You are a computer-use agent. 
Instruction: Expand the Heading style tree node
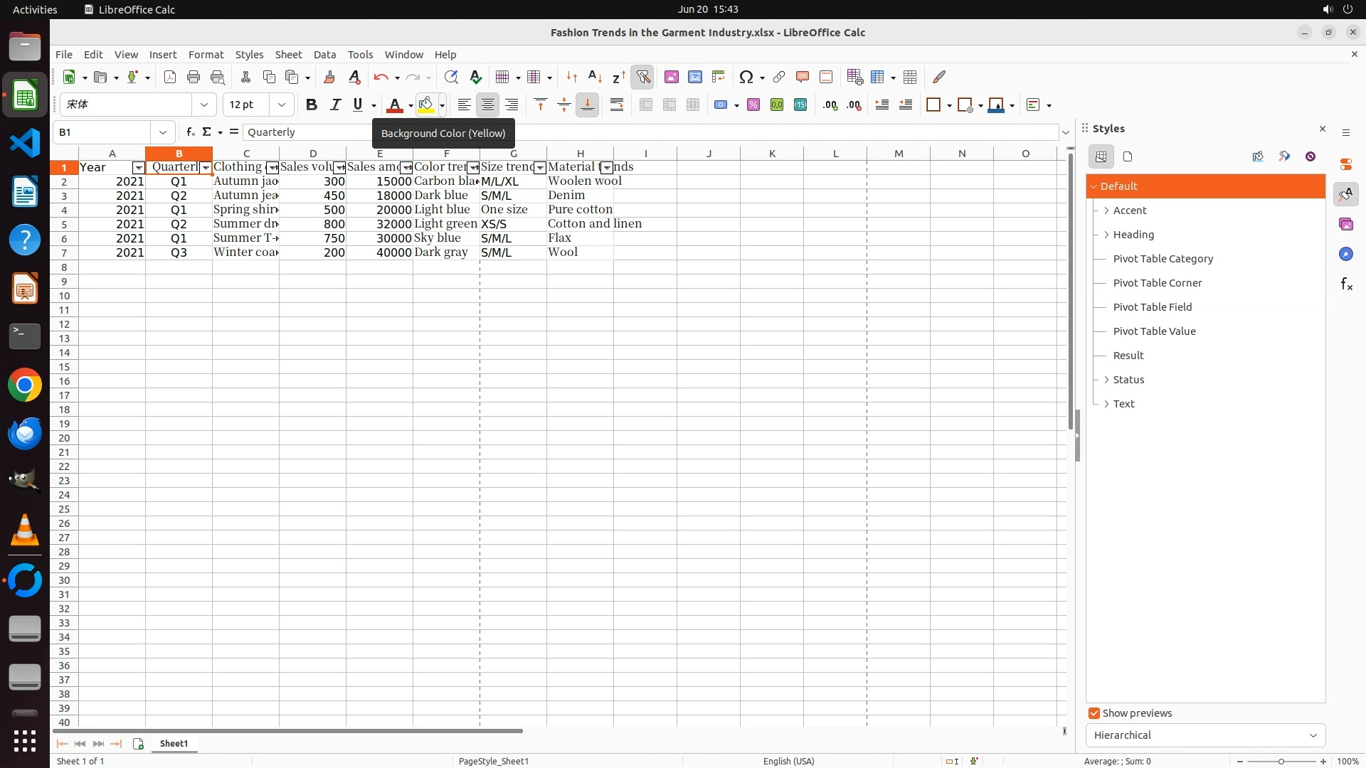[x=1106, y=235]
